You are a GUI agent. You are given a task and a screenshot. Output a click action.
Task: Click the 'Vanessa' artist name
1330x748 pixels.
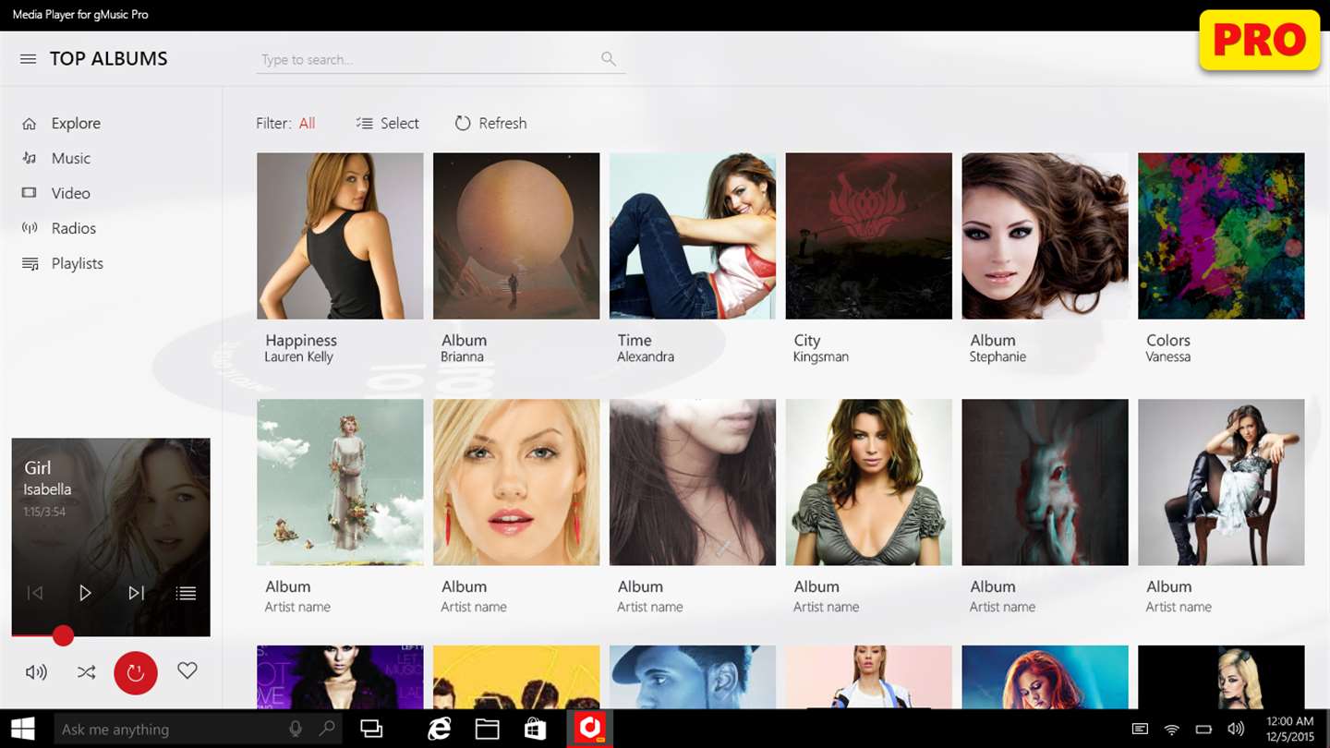(1168, 357)
